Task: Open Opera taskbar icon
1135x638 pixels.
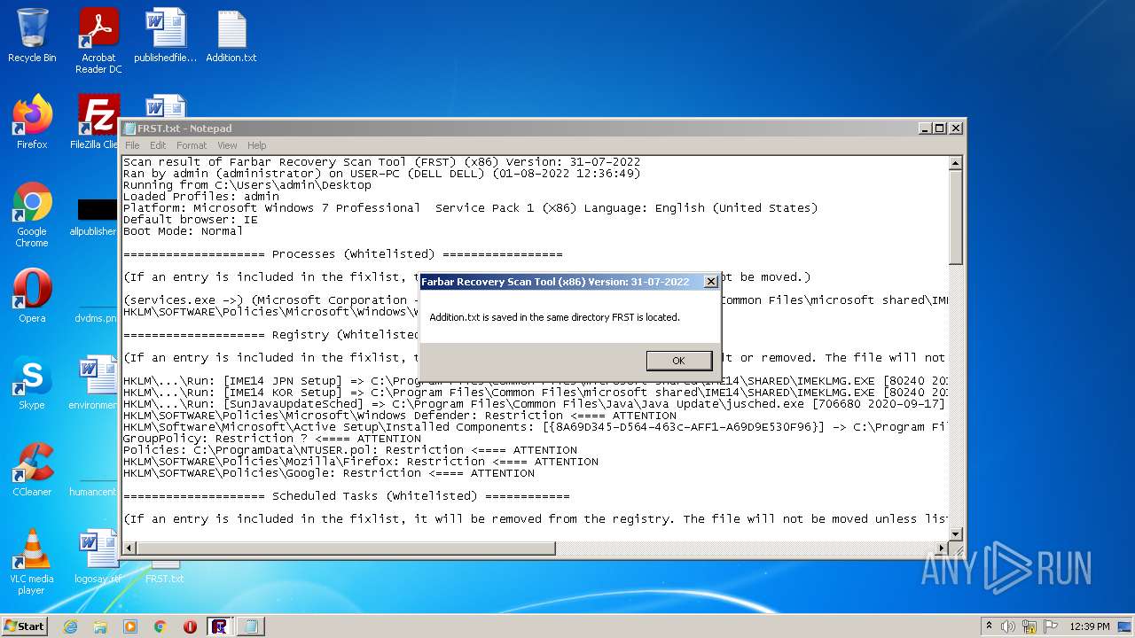Action: pos(190,626)
